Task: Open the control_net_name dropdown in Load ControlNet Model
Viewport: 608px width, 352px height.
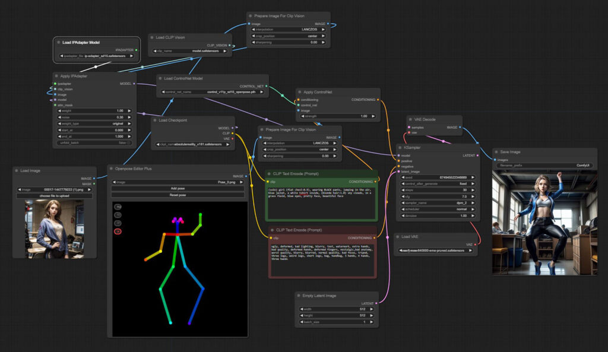Action: click(213, 92)
